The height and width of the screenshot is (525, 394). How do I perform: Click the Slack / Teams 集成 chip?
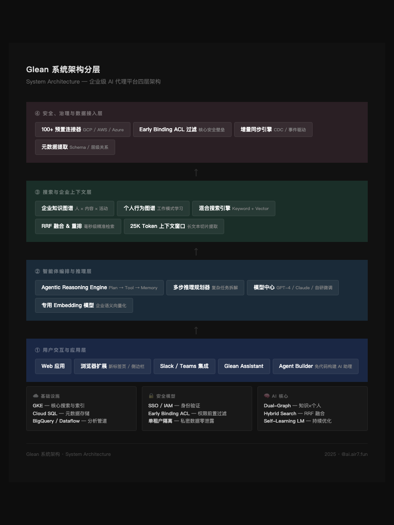pos(184,366)
